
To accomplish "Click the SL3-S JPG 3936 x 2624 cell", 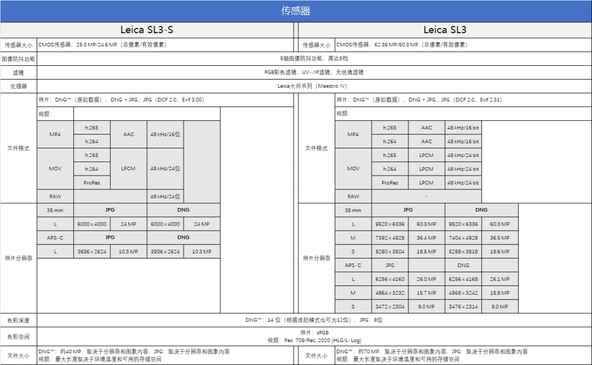I will (x=92, y=251).
